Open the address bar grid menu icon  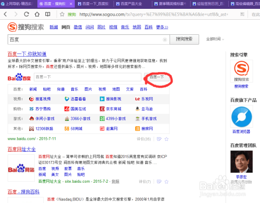click(242, 14)
